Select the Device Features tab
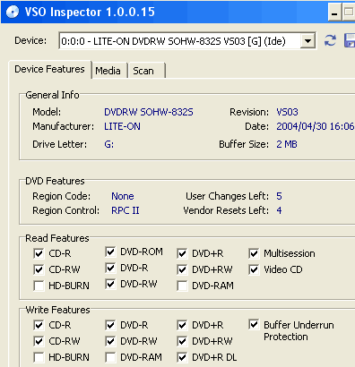Screen dimensions: 355x367 (x=49, y=69)
